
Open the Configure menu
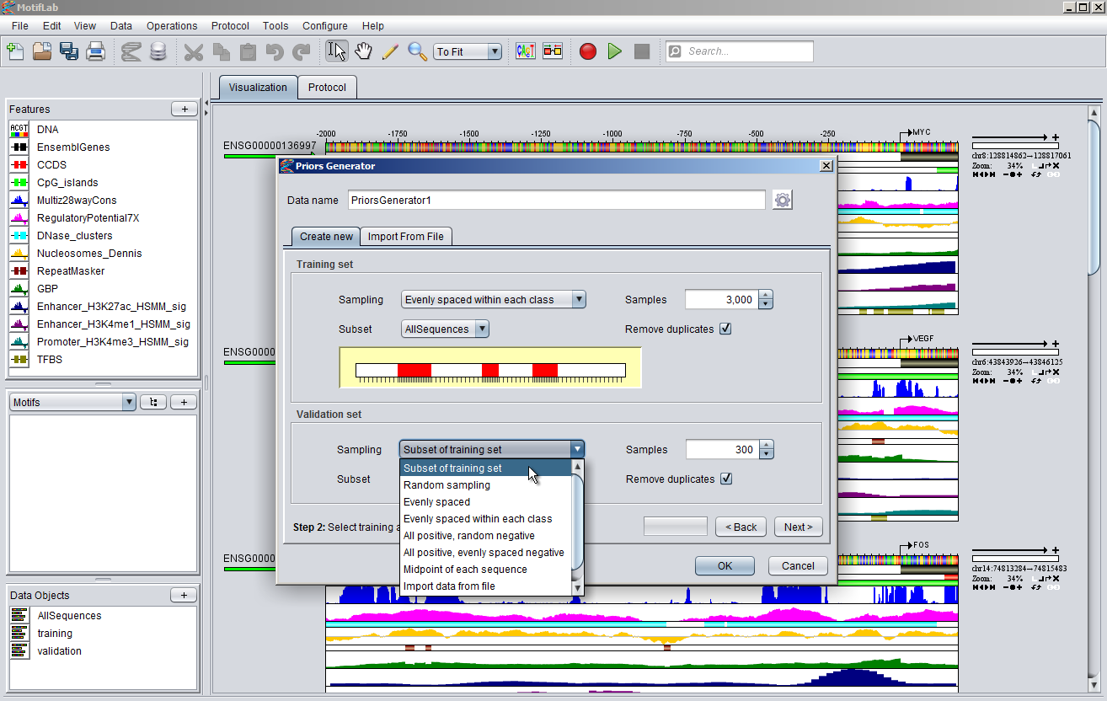coord(324,26)
